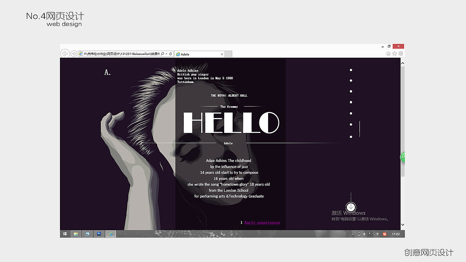
Task: Select the second navigation dot
Action: (351, 81)
